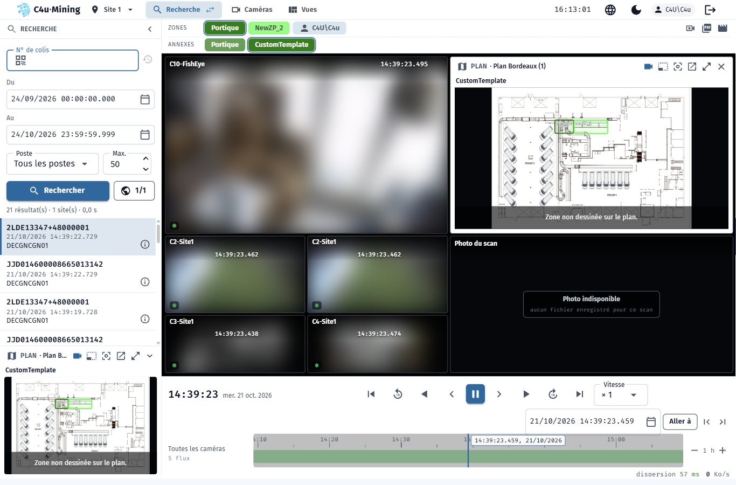Click the 1/1 sites button

[x=134, y=191]
